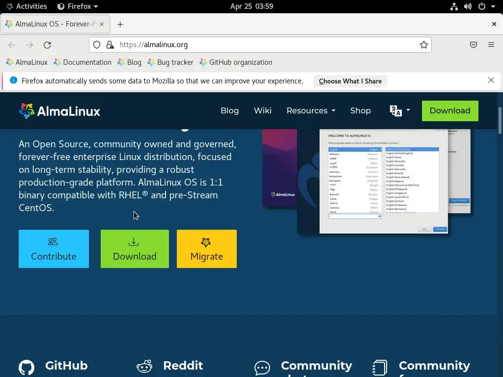Open the Wiki nav link
This screenshot has width=503, height=377.
click(x=263, y=110)
